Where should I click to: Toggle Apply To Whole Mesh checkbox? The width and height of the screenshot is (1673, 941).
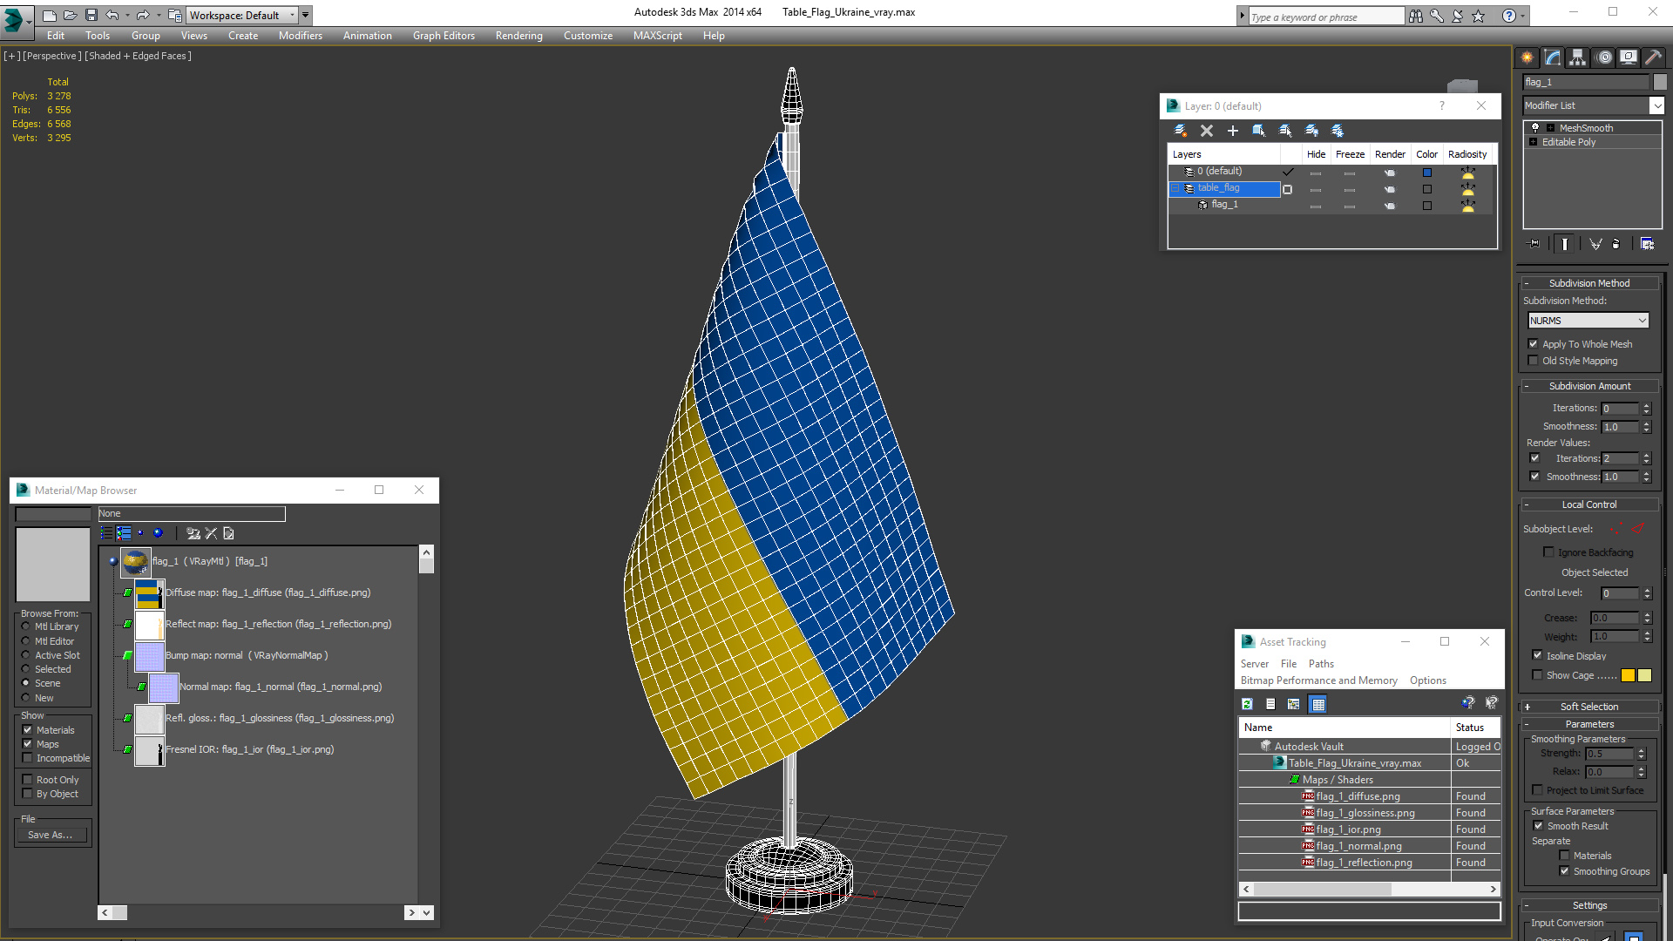pyautogui.click(x=1534, y=344)
